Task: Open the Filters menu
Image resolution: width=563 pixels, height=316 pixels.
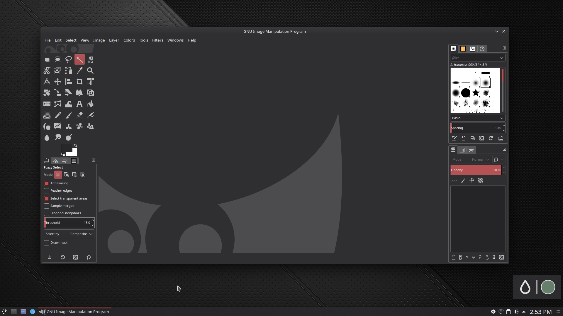Action: click(x=158, y=40)
